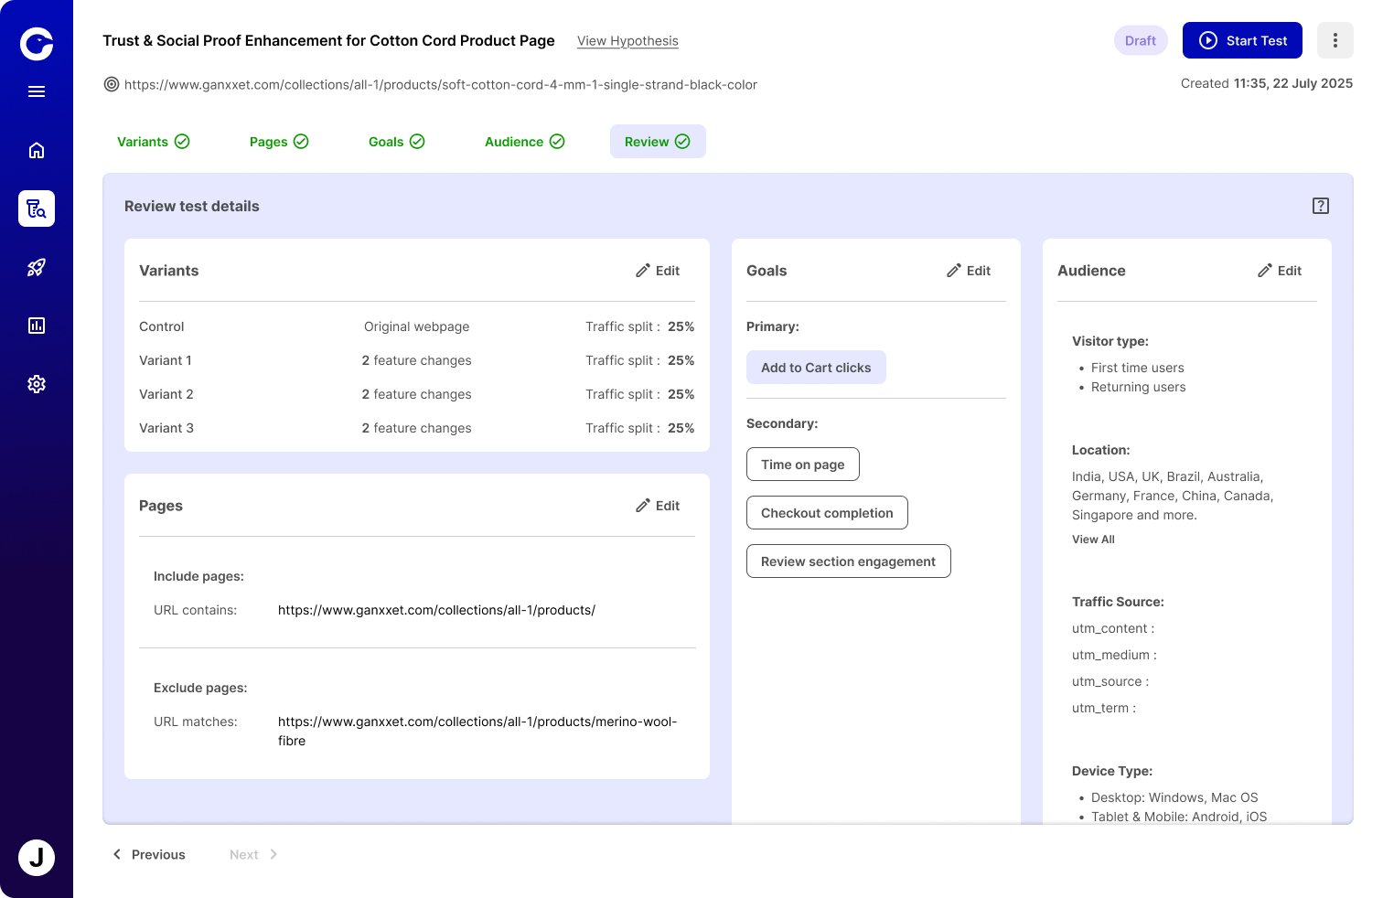Viewport: 1383px width, 898px height.
Task: Switch to the Goals tab
Action: pos(396,142)
